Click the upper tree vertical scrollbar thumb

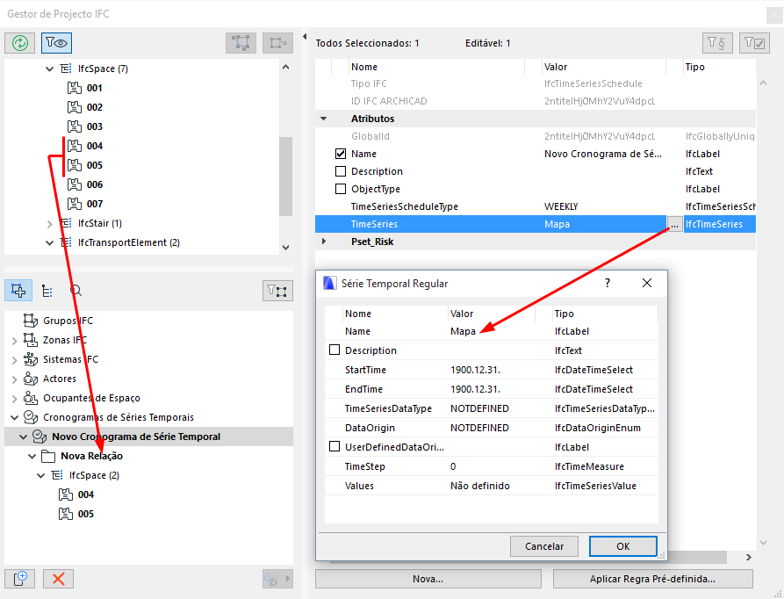(x=285, y=177)
